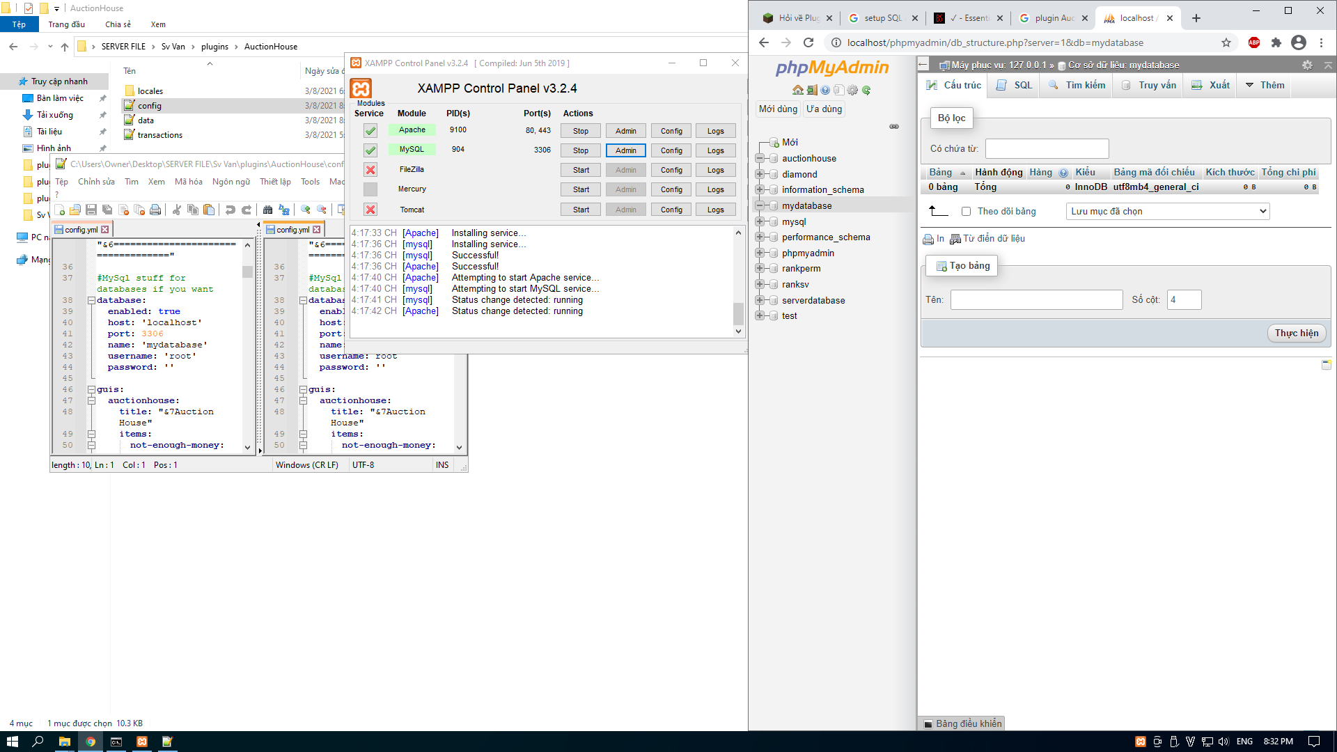The image size is (1337, 752).
Task: Click the phpMyAdmin log out door icon
Action: 812,90
